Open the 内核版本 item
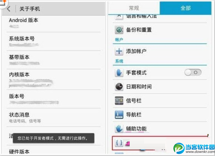The image size is (215, 156). click(54, 80)
